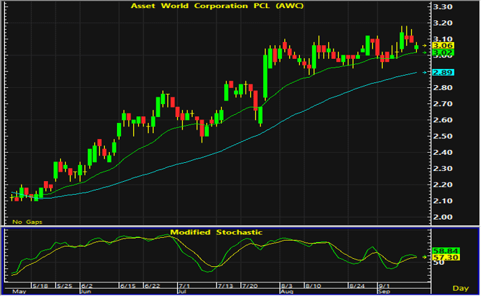Click the yellow 3.06 price label
This screenshot has height=296, width=481.
tap(442, 46)
